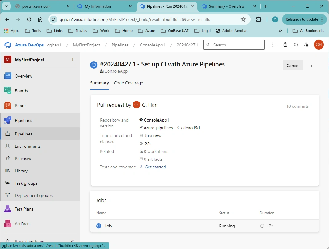Open the Marketplace shopping bag icon
329x249 pixels.
(285, 45)
